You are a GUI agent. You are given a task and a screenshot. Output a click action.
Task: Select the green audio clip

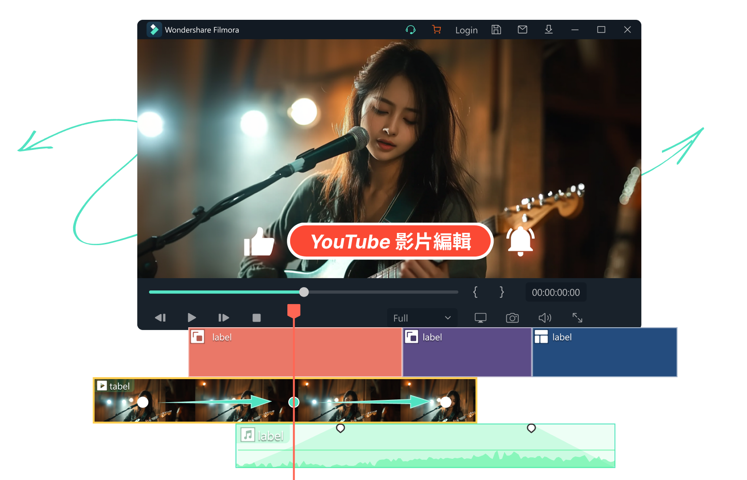tap(425, 446)
